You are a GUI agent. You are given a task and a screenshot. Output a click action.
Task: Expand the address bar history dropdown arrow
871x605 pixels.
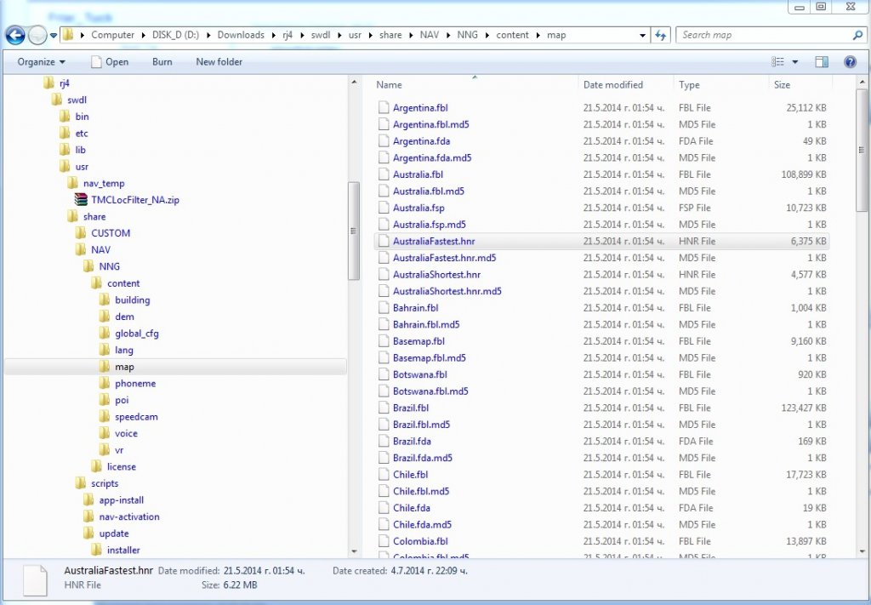642,36
